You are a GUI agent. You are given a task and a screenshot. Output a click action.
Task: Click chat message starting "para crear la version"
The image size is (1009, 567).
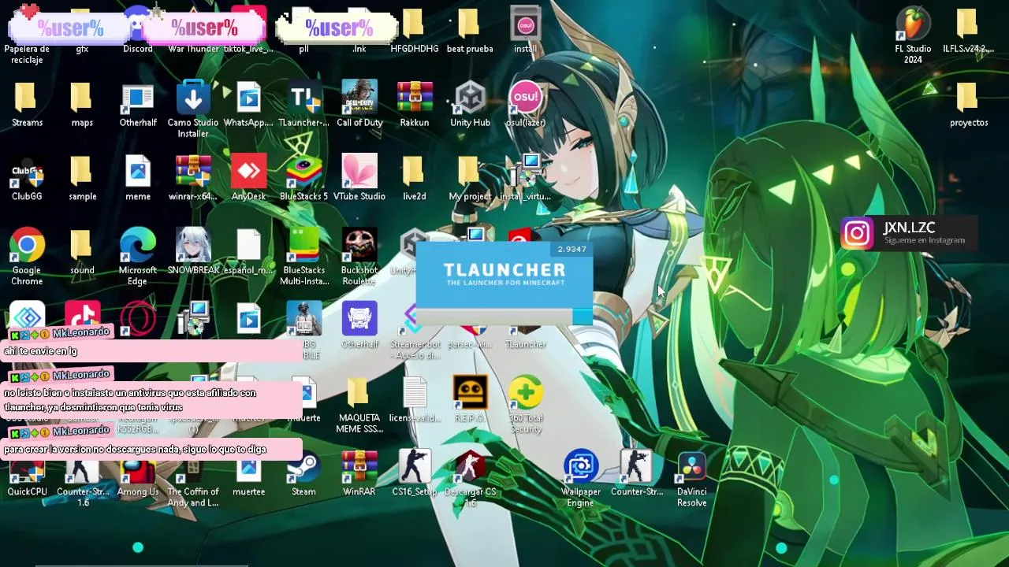136,450
